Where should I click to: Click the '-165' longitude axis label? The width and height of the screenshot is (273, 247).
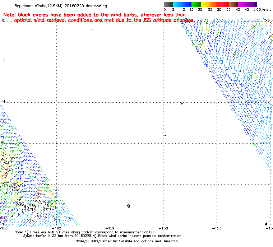pos(4,228)
